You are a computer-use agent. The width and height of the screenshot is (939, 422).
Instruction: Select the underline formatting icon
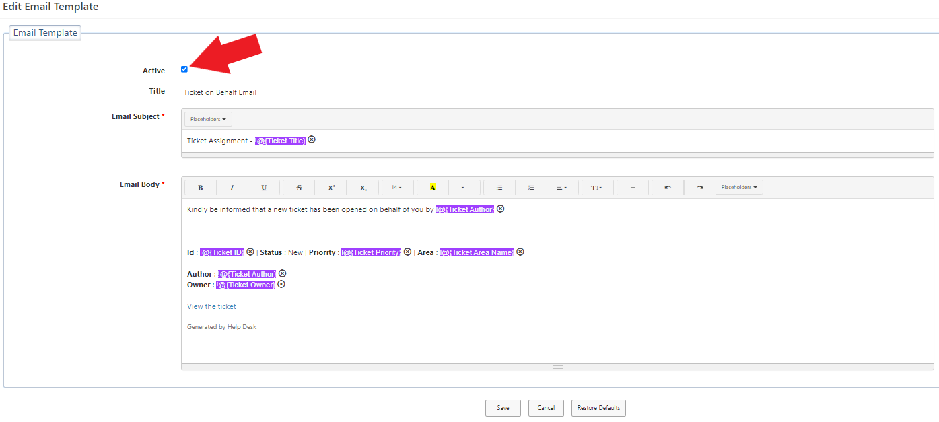(x=264, y=187)
